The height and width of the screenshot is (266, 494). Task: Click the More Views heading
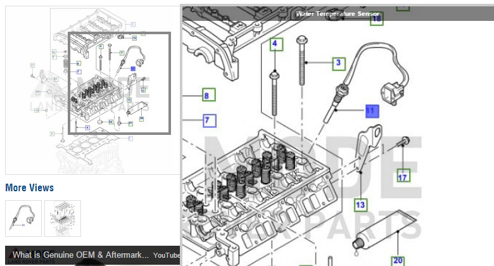[29, 187]
